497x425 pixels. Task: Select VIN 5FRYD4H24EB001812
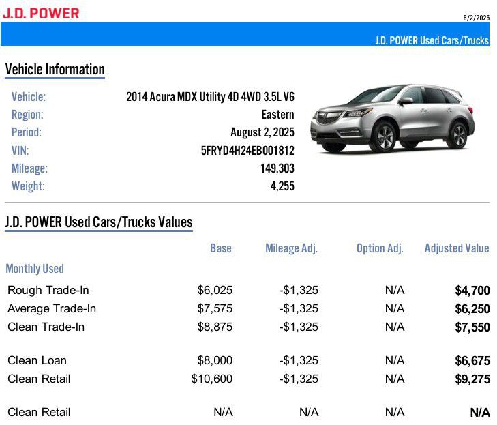(247, 150)
